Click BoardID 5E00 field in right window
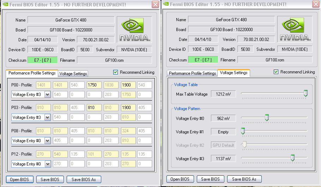 (x=245, y=49)
